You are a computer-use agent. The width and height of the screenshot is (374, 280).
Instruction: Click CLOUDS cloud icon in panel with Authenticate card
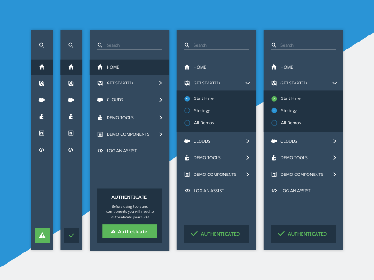coord(100,100)
